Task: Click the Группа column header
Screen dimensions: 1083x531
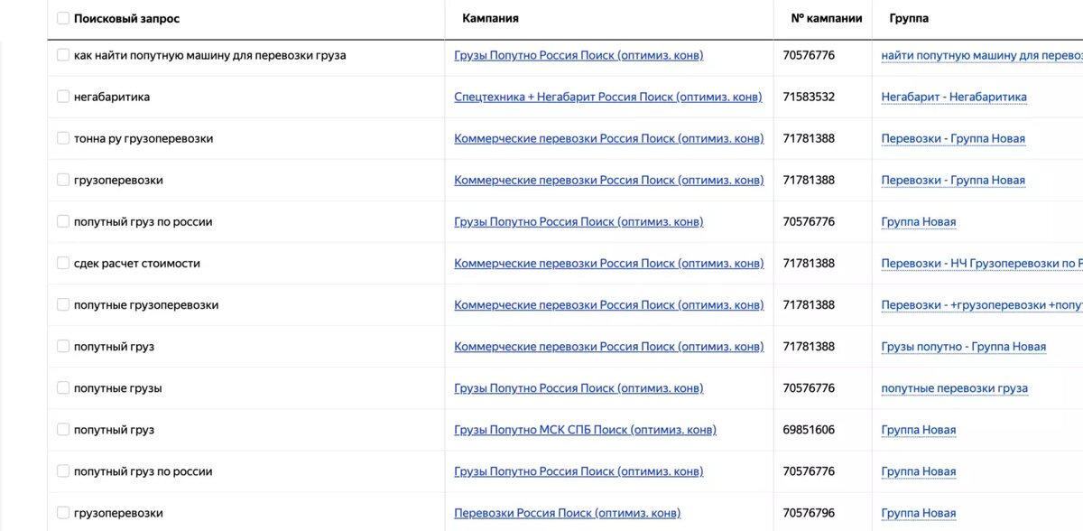Action: tap(909, 18)
